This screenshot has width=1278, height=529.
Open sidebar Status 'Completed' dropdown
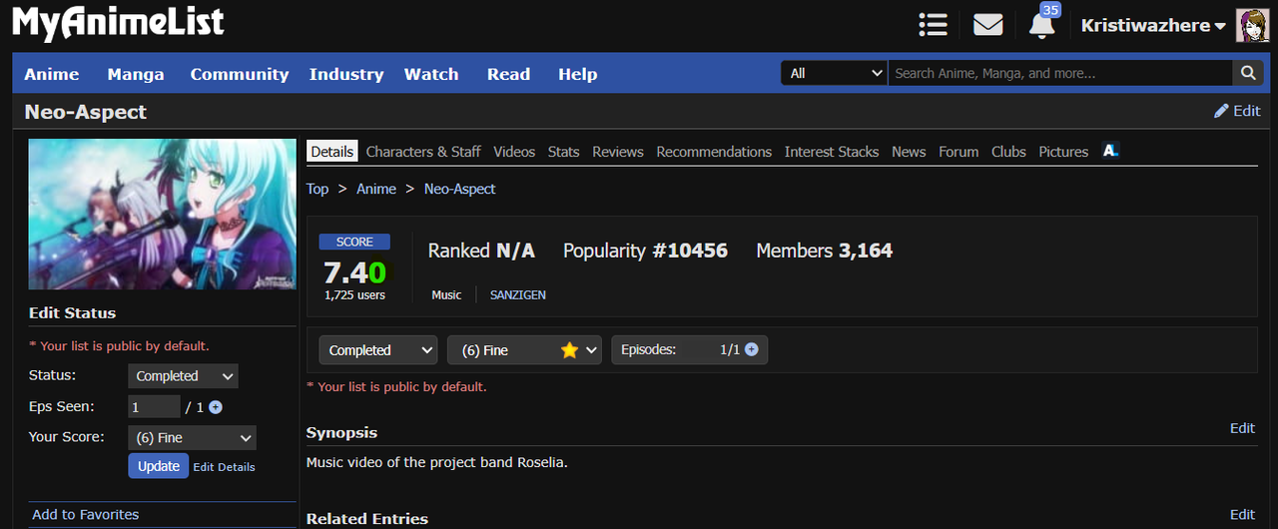pyautogui.click(x=183, y=376)
